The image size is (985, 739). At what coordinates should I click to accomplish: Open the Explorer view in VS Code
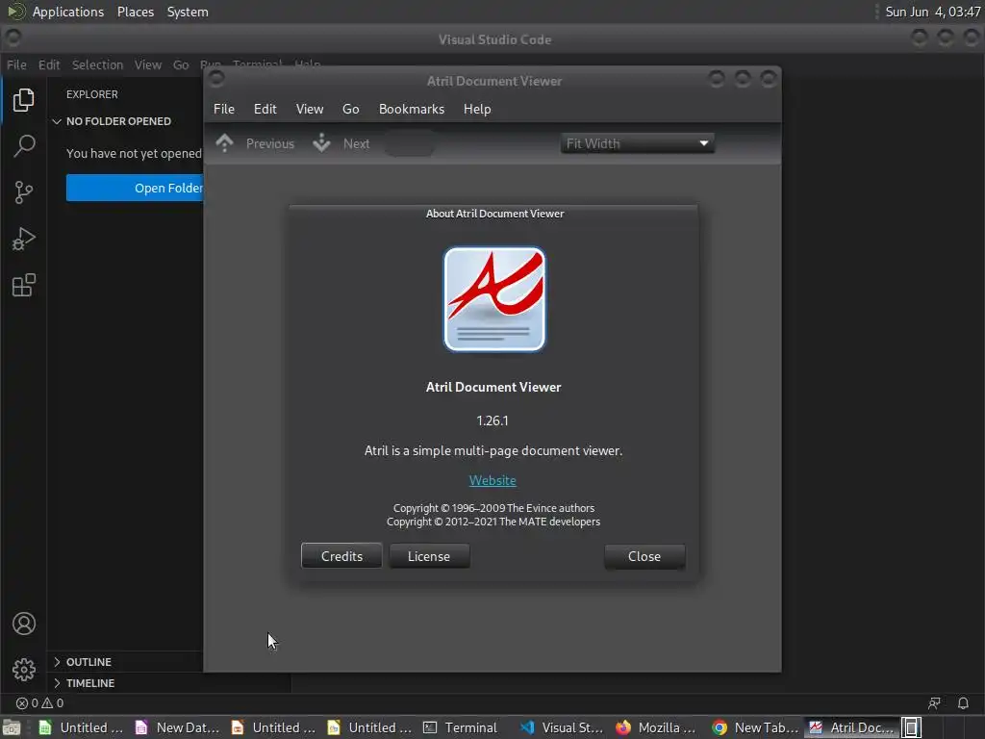click(x=23, y=100)
